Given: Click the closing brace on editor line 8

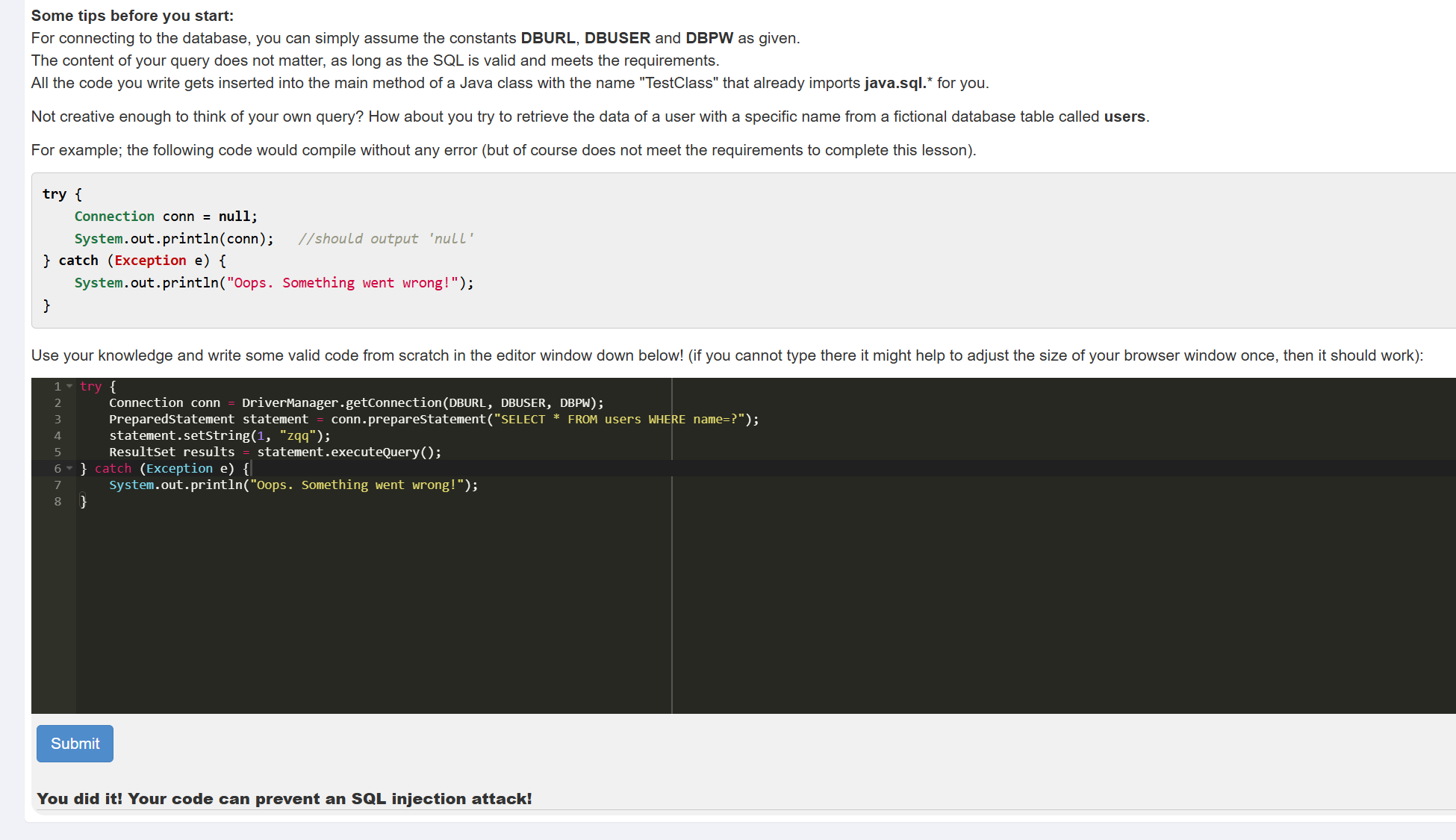Looking at the screenshot, I should pos(84,502).
